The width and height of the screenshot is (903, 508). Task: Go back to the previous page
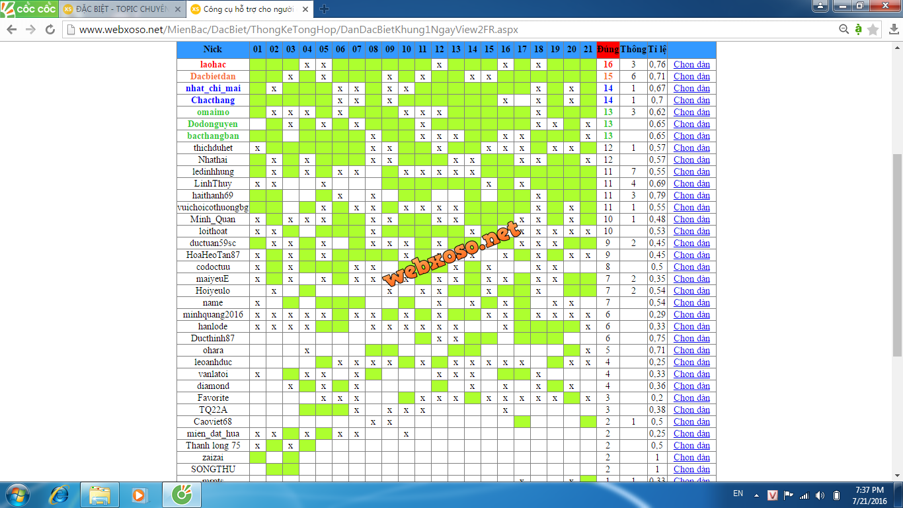(12, 30)
